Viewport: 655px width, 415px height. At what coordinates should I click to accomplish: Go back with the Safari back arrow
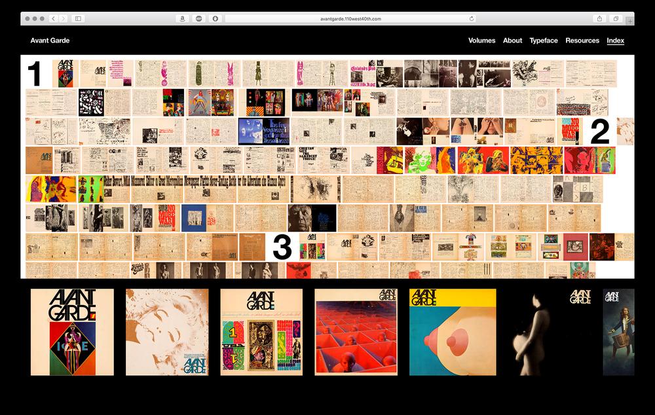point(54,19)
